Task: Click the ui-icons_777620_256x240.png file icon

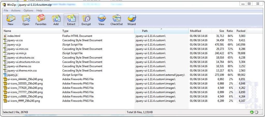Action: (x=5, y=88)
